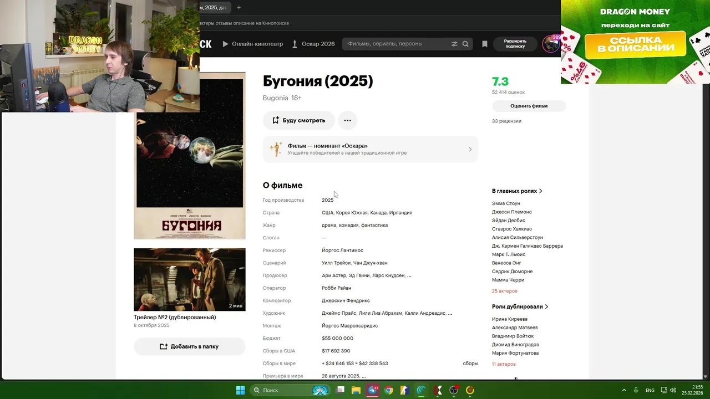710x399 pixels.
Task: Open the сборы link in world gross row
Action: click(470, 364)
